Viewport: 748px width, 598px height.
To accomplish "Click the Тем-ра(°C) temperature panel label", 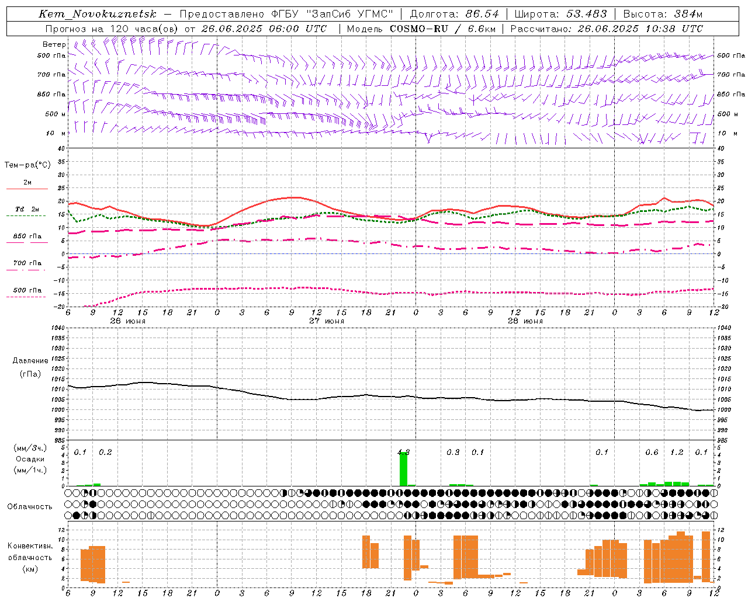I will coord(27,165).
